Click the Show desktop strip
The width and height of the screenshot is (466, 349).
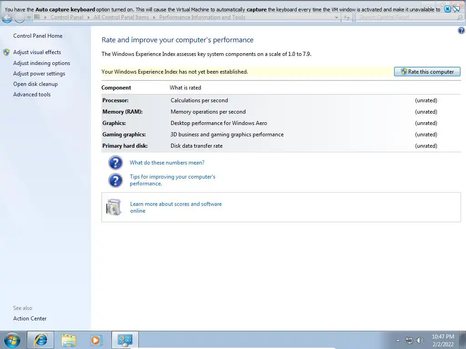[463, 340]
